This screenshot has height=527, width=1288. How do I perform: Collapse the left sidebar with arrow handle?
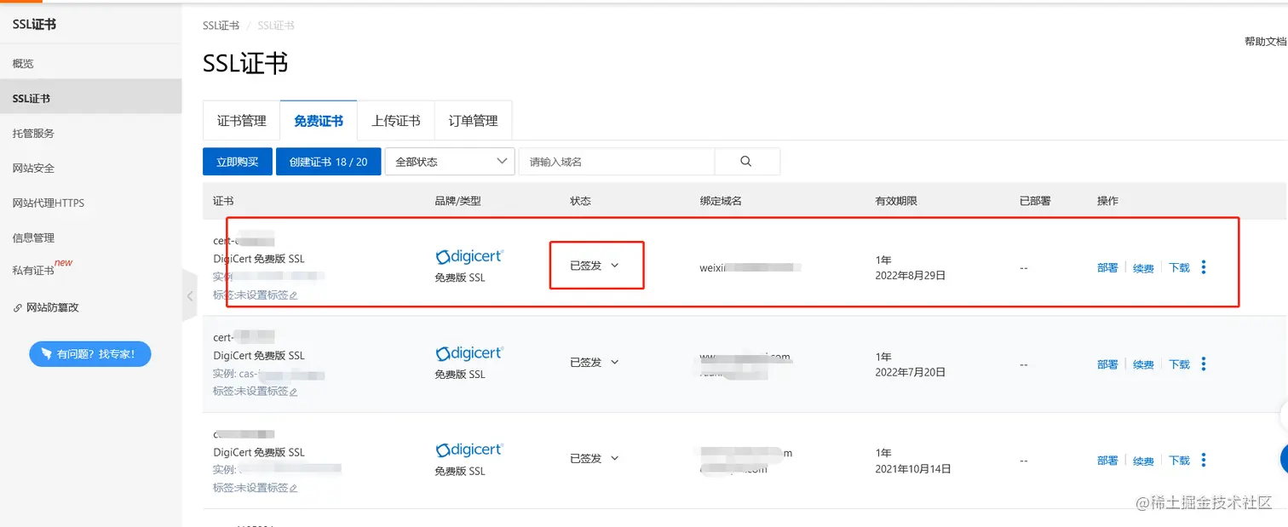point(189,295)
